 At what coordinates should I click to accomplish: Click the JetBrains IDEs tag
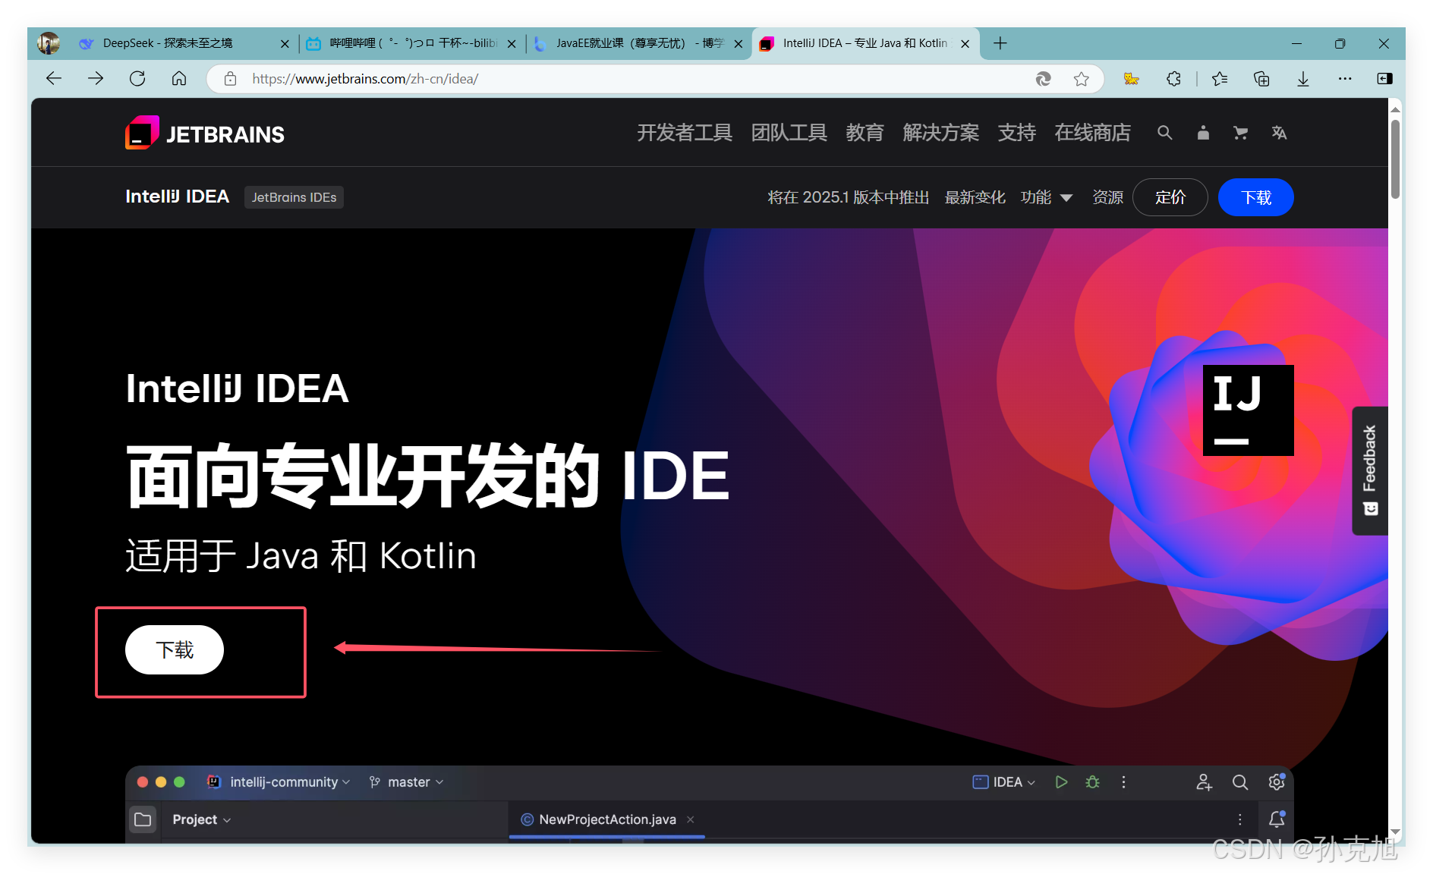click(x=294, y=197)
